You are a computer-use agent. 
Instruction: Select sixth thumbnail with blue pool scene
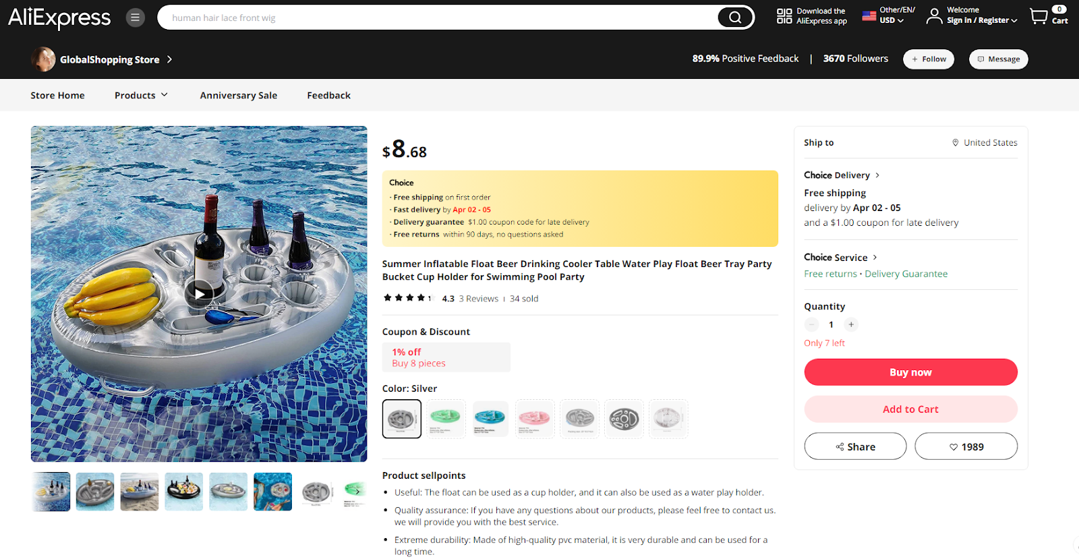coord(273,492)
